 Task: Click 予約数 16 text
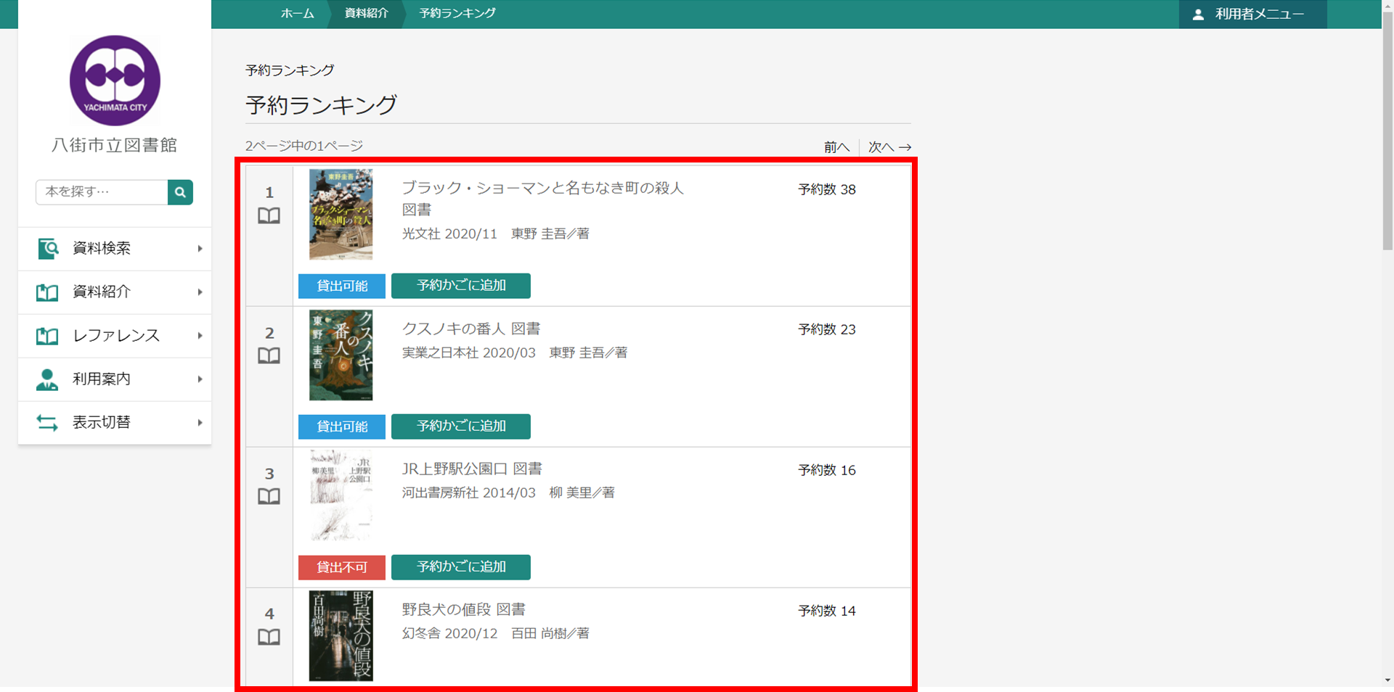[827, 470]
